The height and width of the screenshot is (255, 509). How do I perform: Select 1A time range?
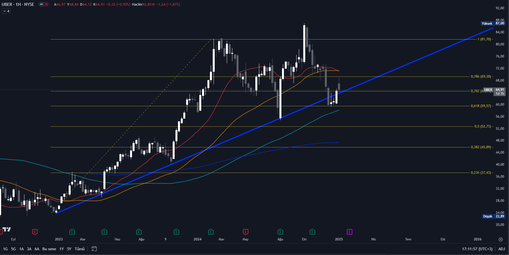[x=21, y=249]
